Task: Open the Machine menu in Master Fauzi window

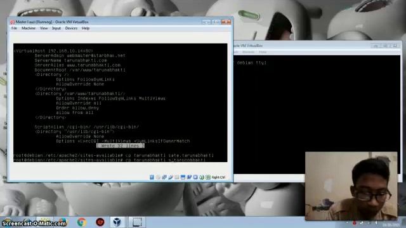Action: coord(29,28)
